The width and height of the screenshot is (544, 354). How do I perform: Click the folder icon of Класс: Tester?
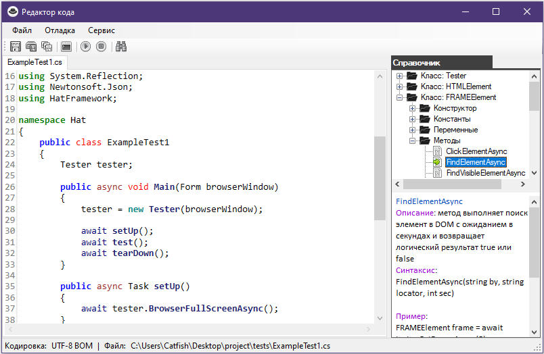coord(411,76)
